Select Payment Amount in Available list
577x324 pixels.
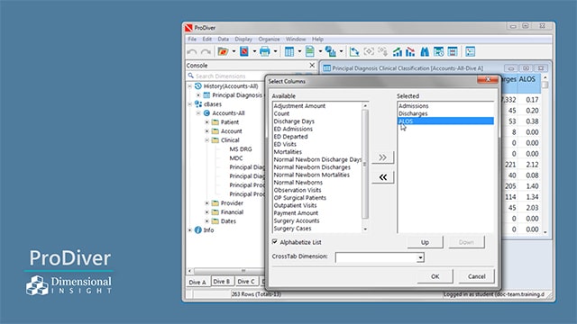pos(296,213)
